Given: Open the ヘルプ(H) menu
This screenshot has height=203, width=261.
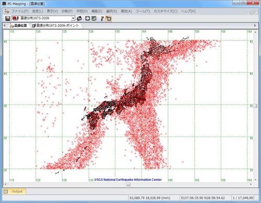Looking at the screenshot, I should tap(188, 11).
